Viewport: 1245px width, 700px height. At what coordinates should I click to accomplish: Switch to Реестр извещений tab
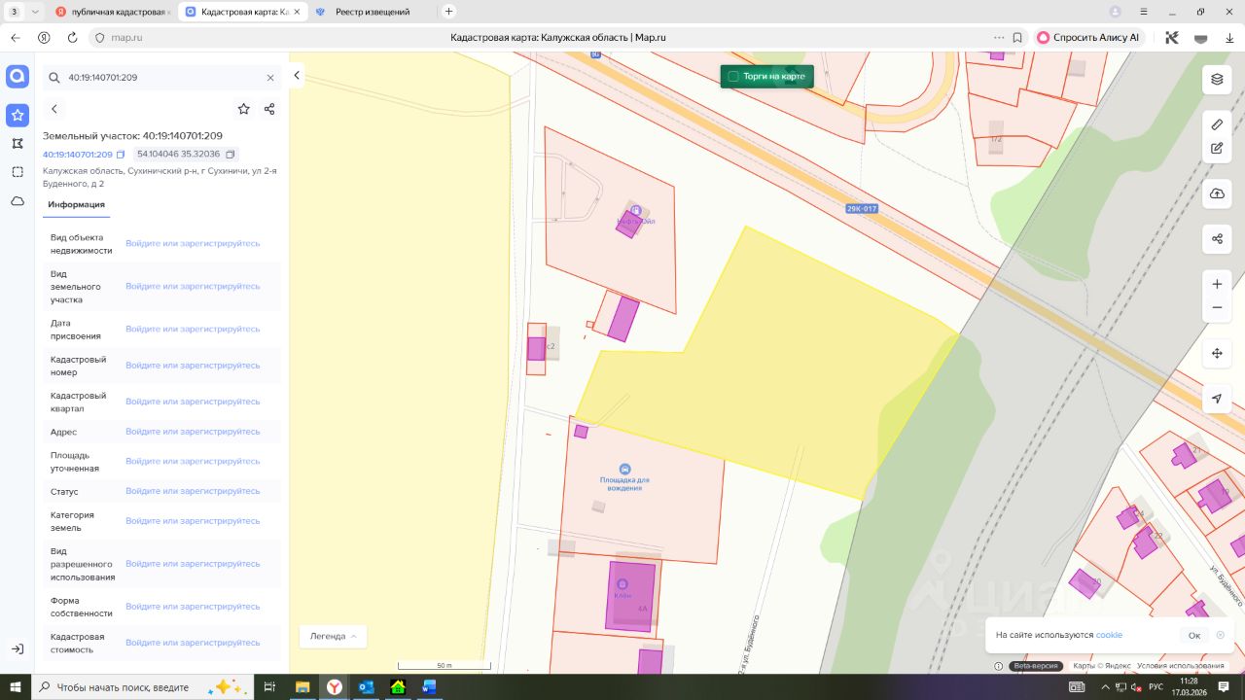372,12
